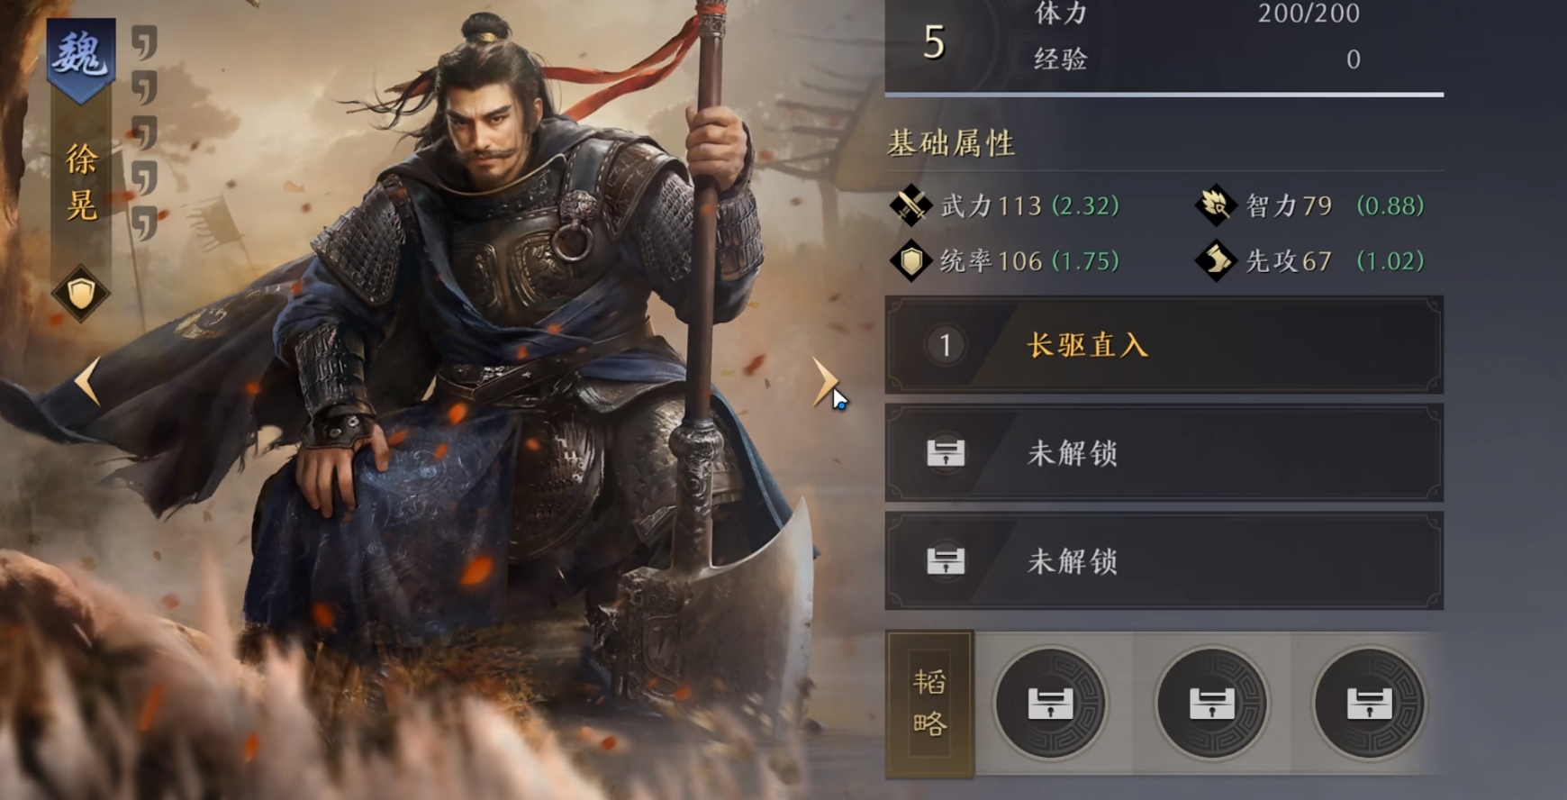Click the level 5 number box
Screen dimensions: 1567x800
pyautogui.click(x=935, y=42)
